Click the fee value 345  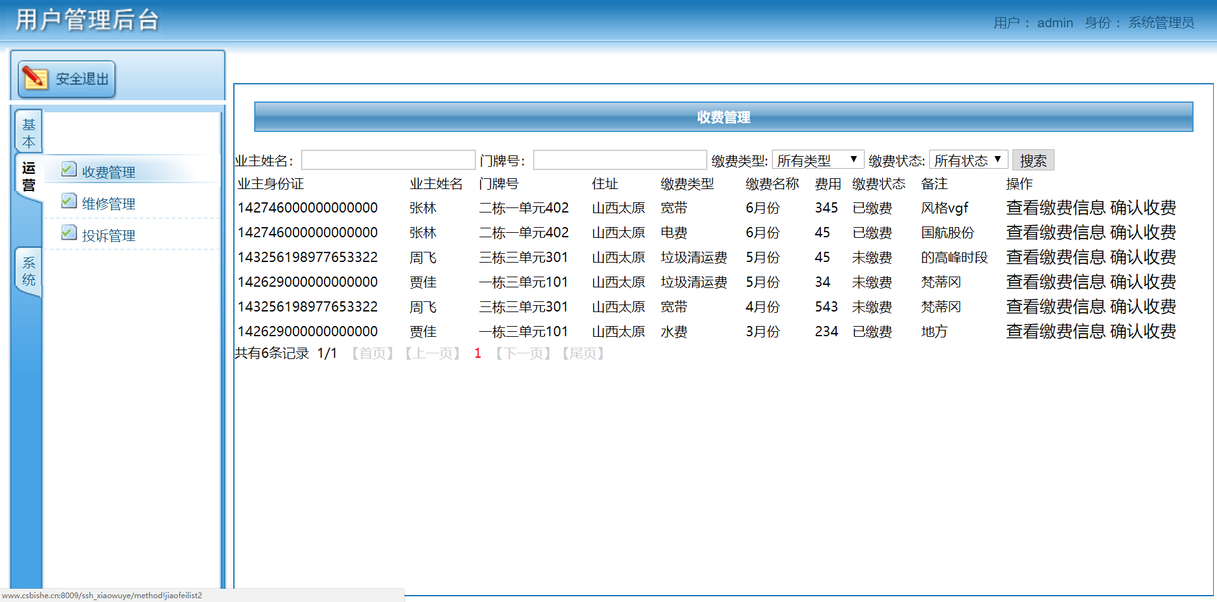827,208
